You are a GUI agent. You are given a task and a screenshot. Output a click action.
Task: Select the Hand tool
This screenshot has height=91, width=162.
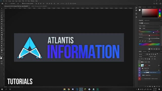pos(2,50)
